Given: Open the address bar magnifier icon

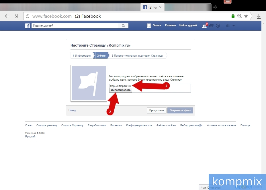Looking at the screenshot, I should 239,16.
